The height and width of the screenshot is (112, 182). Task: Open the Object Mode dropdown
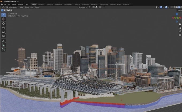(x=12, y=7)
